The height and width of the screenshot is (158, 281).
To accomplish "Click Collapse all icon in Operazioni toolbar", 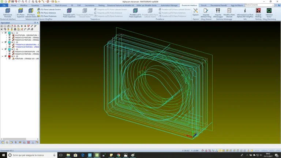I will pos(5,26).
